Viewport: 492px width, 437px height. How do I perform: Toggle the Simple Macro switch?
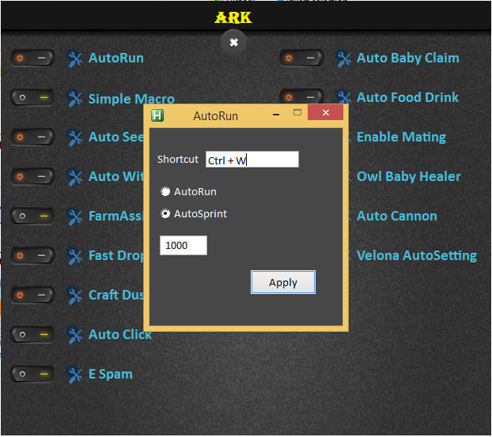pyautogui.click(x=32, y=98)
